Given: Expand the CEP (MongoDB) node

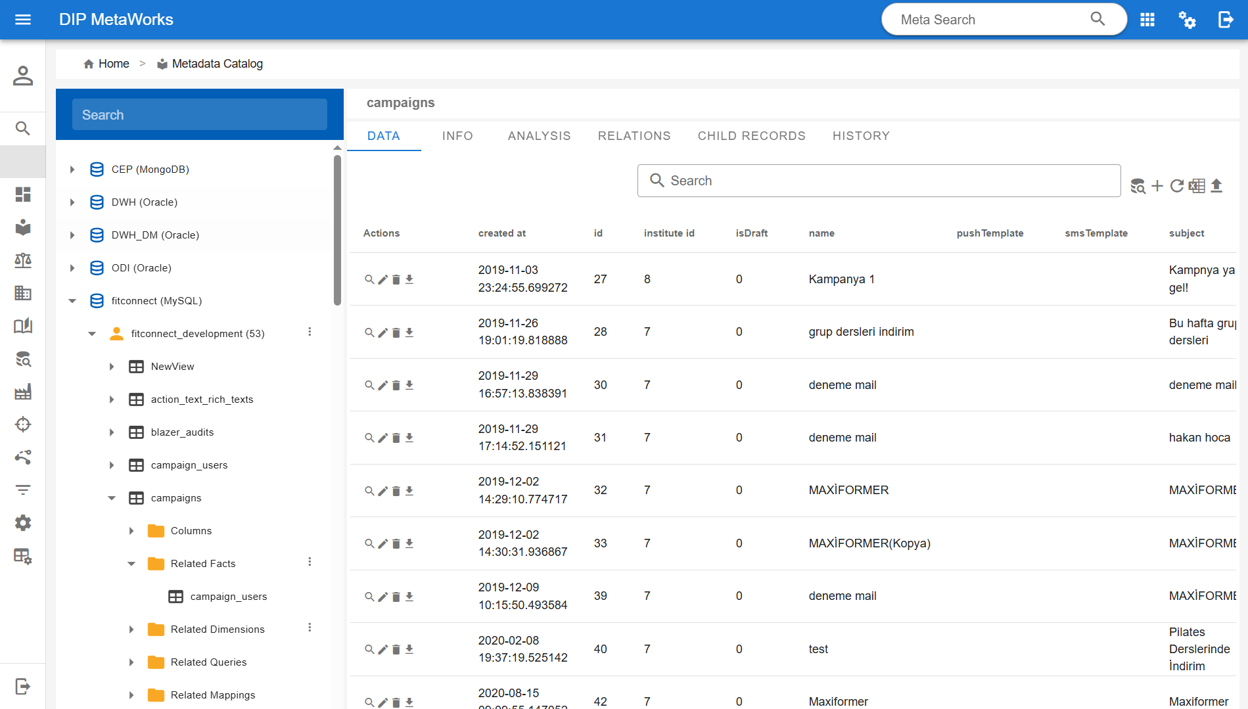Looking at the screenshot, I should [x=72, y=170].
